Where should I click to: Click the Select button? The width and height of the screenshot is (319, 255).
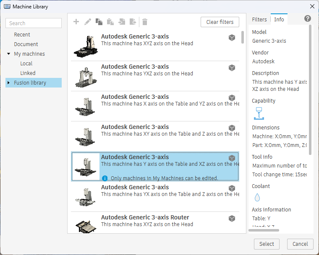click(267, 244)
